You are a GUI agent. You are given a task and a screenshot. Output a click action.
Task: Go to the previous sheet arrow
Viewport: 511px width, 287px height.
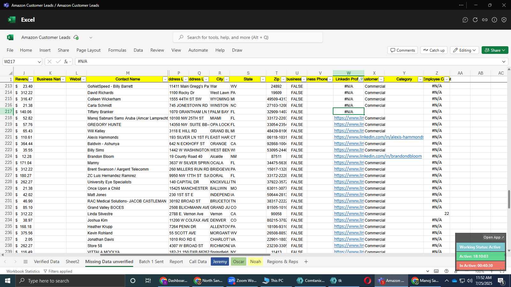tap(5, 261)
